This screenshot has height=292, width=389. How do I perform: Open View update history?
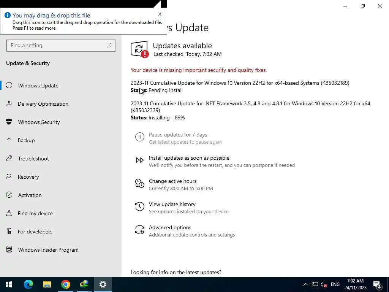(172, 204)
